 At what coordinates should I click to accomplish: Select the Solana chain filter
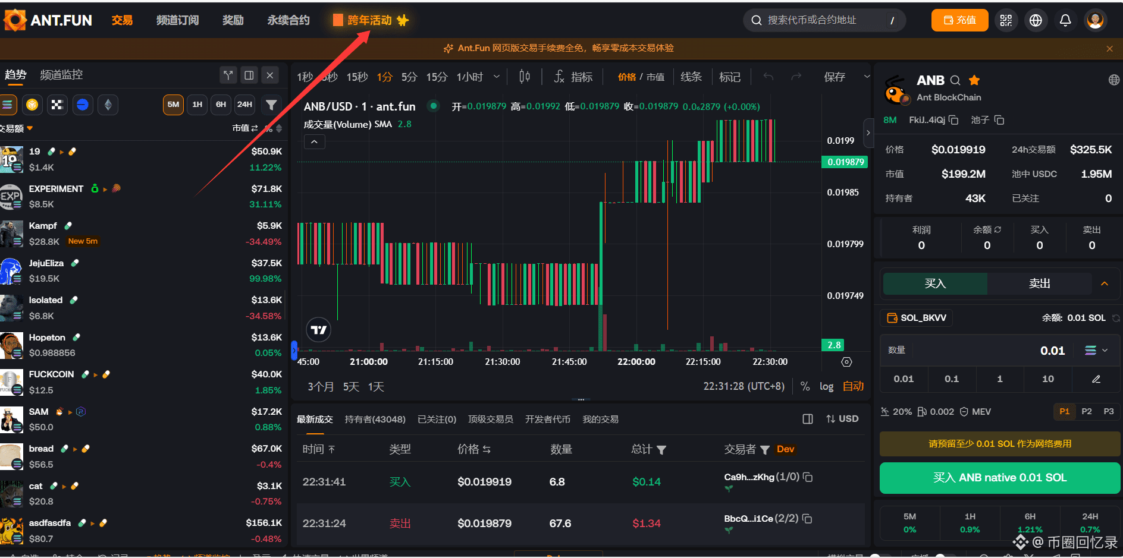click(x=7, y=105)
